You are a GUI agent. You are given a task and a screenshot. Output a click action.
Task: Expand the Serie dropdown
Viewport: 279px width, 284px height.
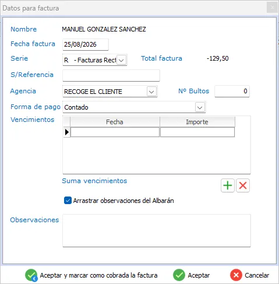tap(122, 60)
